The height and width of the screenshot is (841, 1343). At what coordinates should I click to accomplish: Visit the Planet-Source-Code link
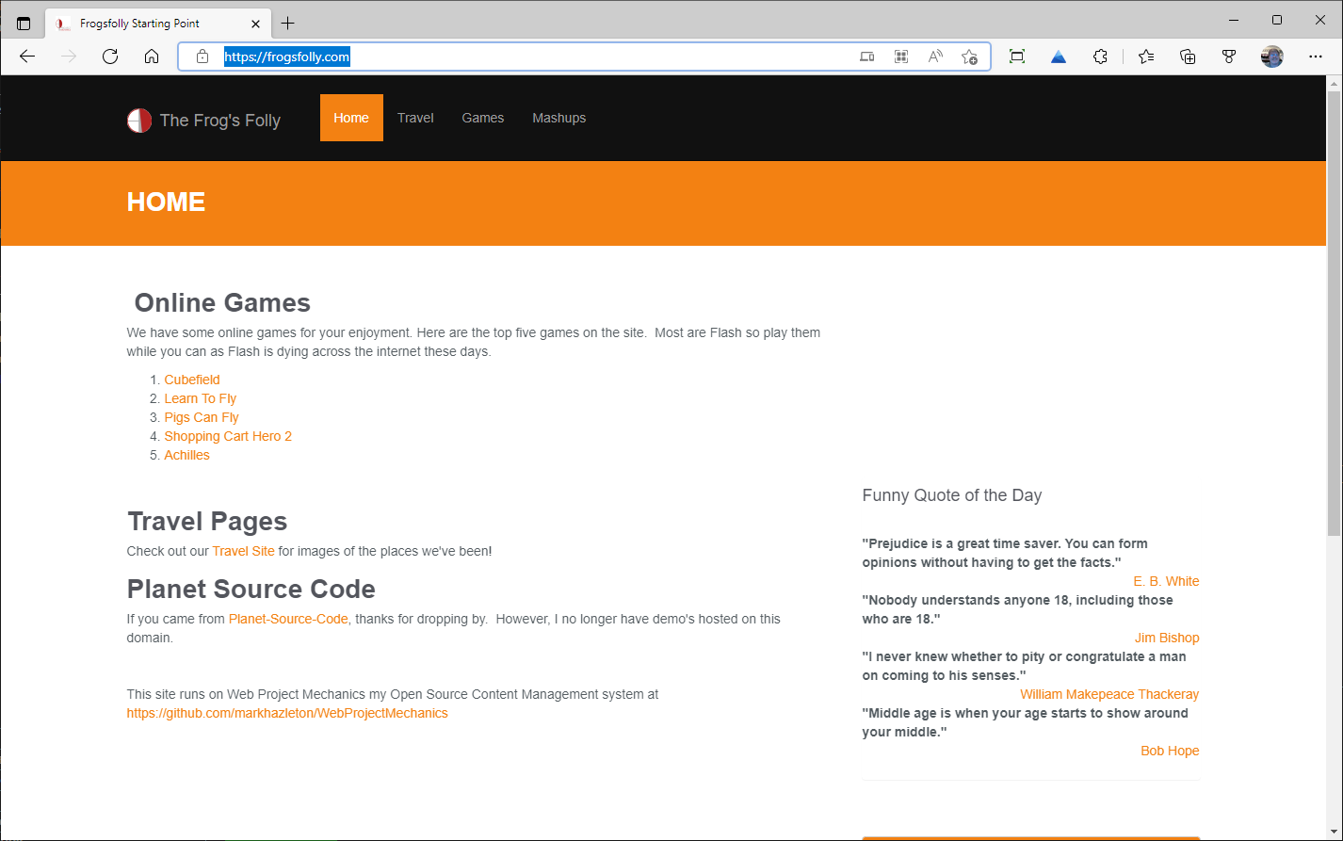coord(288,619)
